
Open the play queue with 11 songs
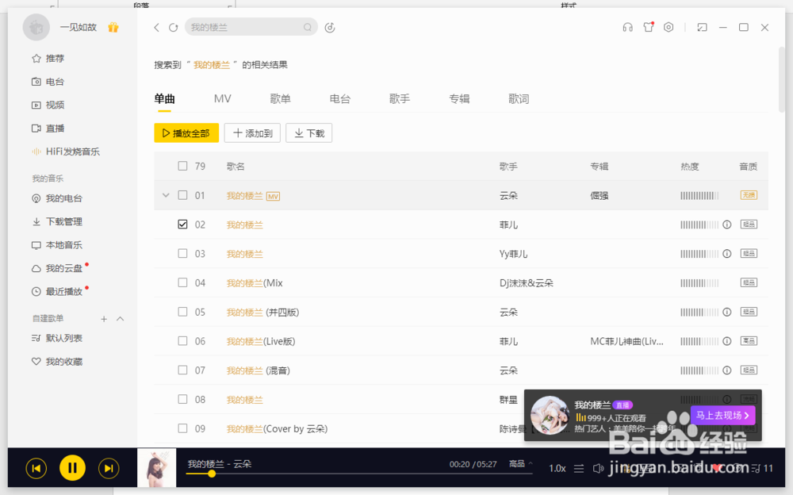[762, 469]
